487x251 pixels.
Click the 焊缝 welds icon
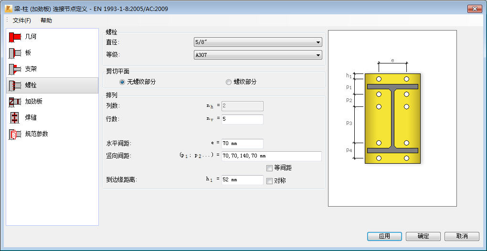coord(15,117)
